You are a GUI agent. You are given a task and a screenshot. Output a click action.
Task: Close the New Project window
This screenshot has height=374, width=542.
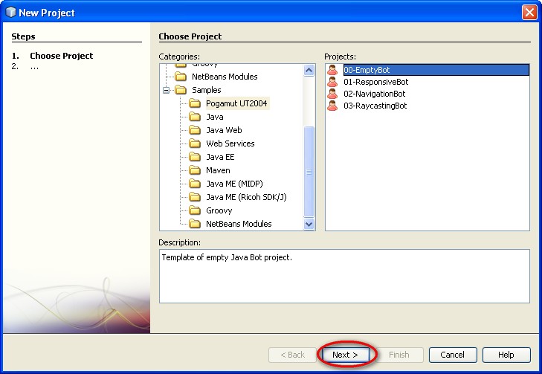[529, 13]
